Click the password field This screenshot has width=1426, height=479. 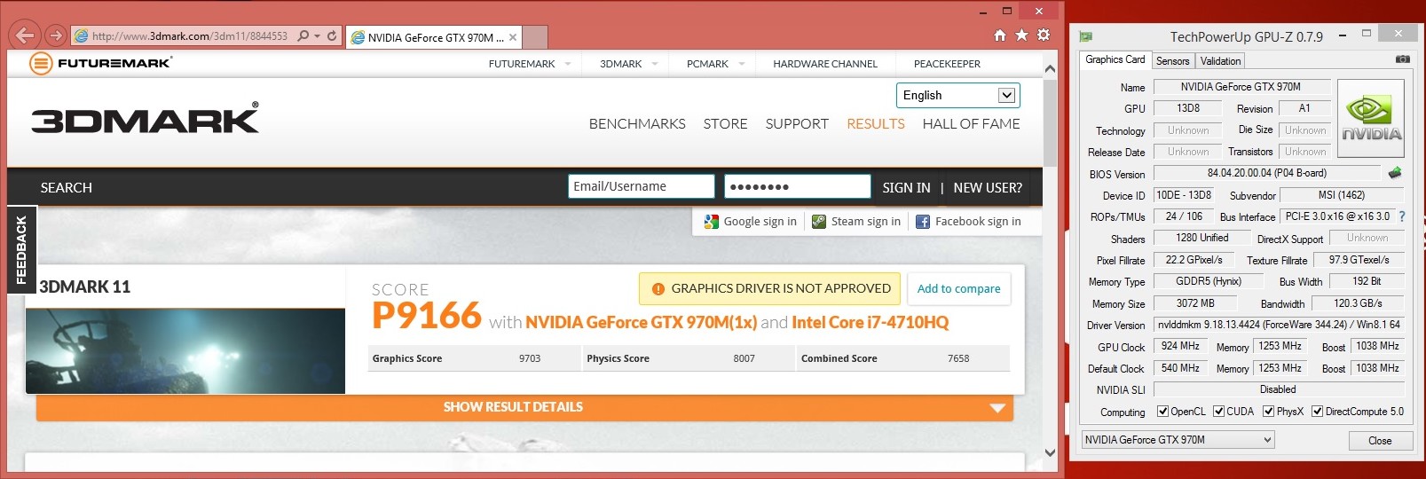tap(797, 186)
